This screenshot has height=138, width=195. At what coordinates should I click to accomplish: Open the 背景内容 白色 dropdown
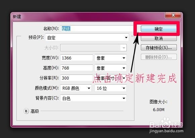[x=93, y=98]
